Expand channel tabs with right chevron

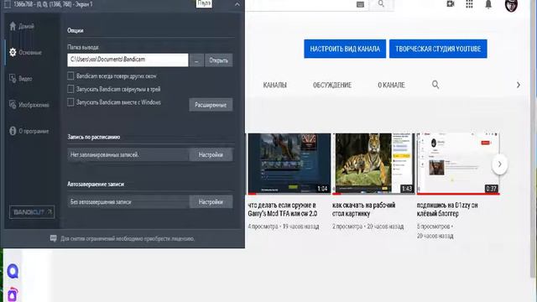tap(519, 85)
